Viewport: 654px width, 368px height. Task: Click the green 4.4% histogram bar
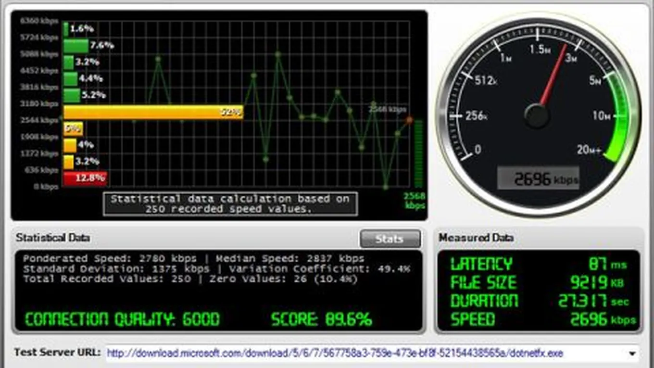(70, 79)
